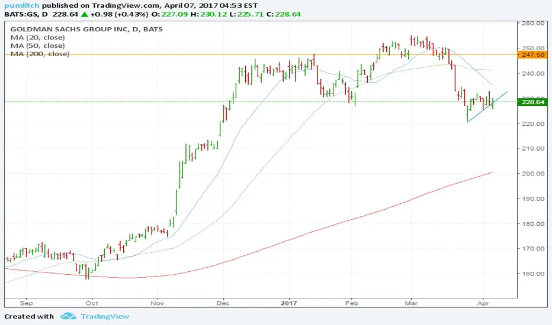Click the pumlitch author name

point(22,6)
